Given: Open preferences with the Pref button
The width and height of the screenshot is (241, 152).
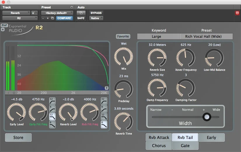Looking at the screenshot, I should tap(4, 25).
